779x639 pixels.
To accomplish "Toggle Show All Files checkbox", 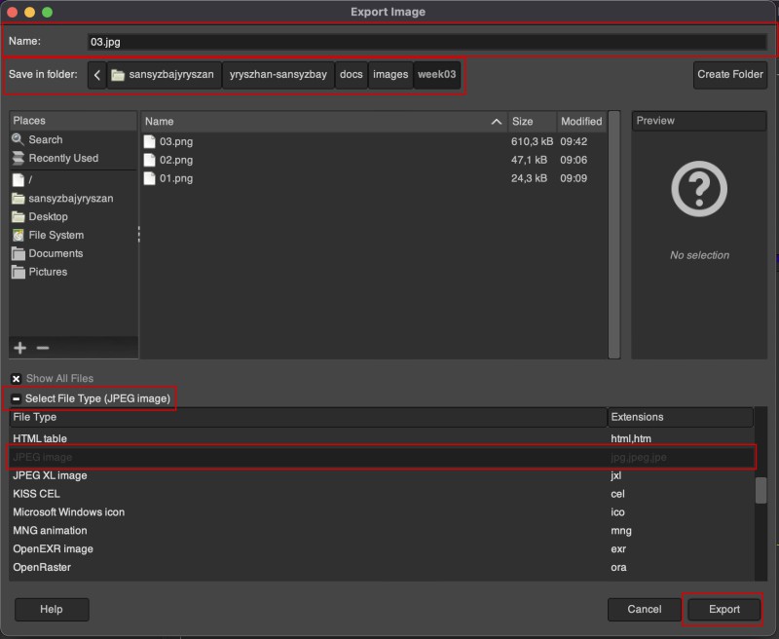I will coord(16,379).
